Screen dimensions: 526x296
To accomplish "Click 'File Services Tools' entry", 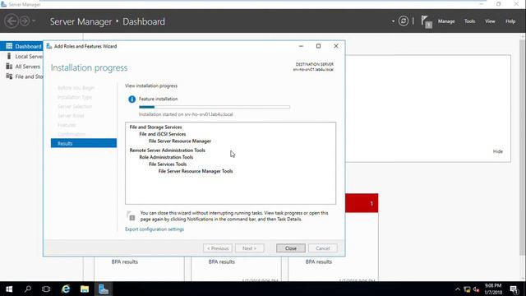I will [168, 164].
